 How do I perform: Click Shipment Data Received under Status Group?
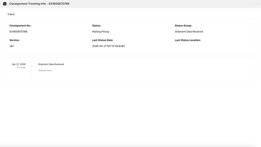189,31
